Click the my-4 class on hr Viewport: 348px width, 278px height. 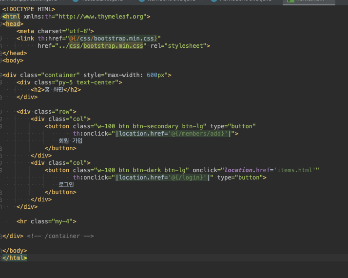click(x=62, y=221)
